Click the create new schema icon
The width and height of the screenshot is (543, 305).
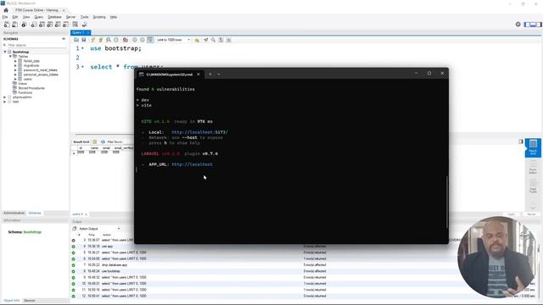pyautogui.click(x=34, y=25)
